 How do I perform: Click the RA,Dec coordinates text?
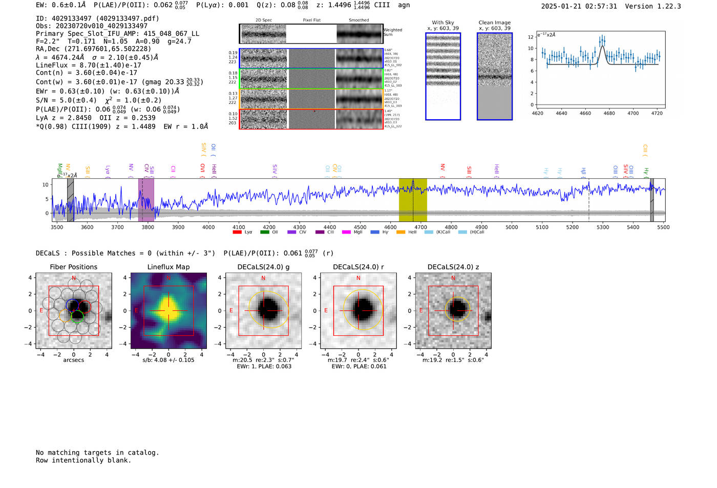coord(93,49)
